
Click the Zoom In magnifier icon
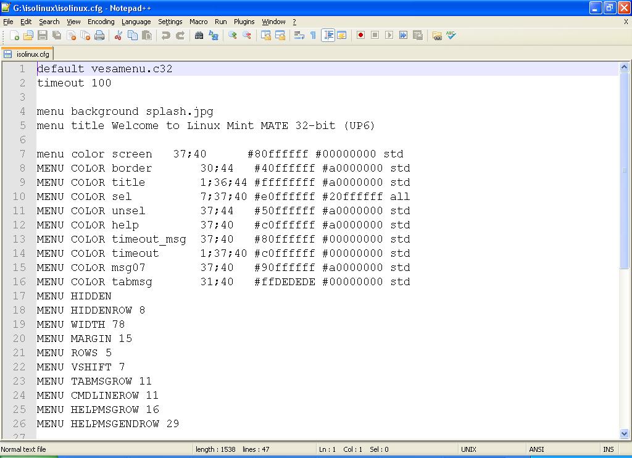pyautogui.click(x=233, y=36)
